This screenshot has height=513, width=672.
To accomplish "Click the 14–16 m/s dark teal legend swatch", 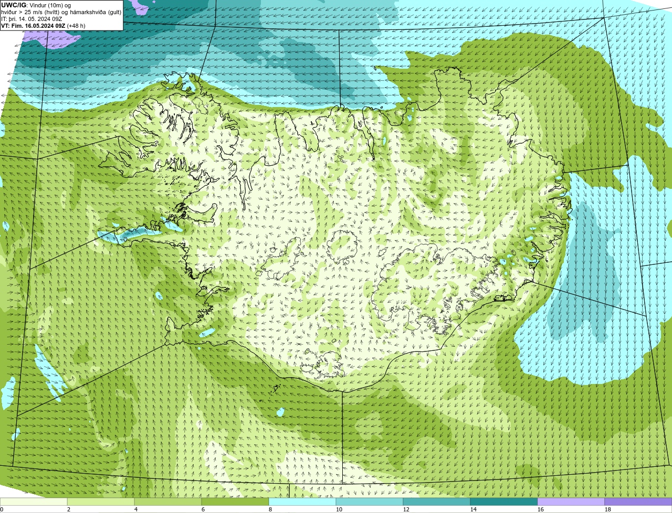I will [504, 502].
